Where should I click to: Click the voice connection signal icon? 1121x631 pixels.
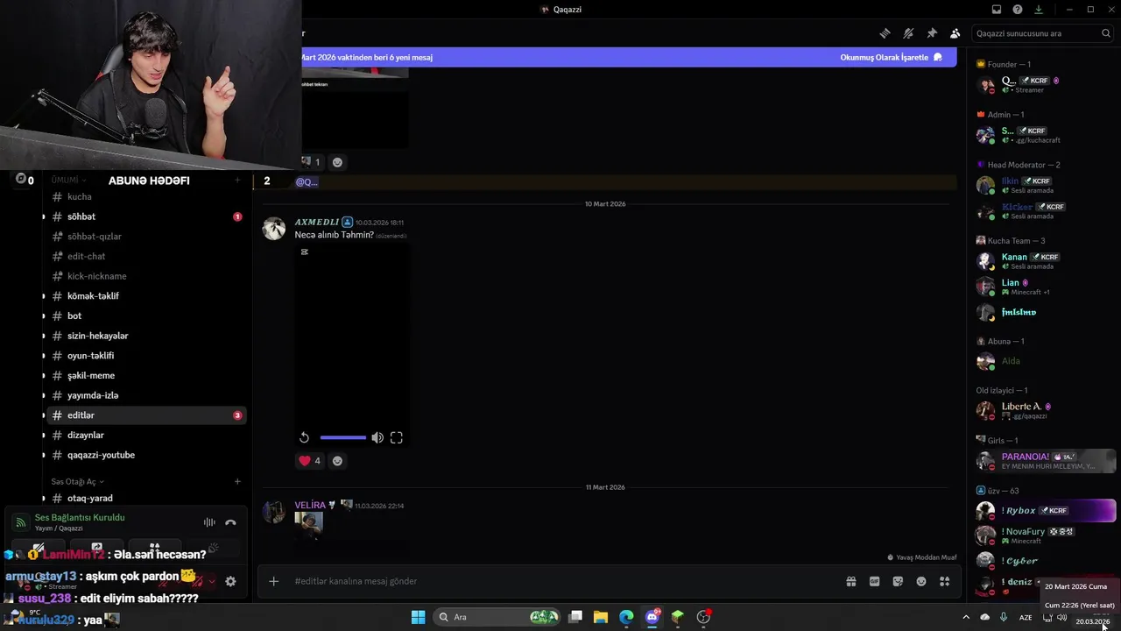point(21,522)
